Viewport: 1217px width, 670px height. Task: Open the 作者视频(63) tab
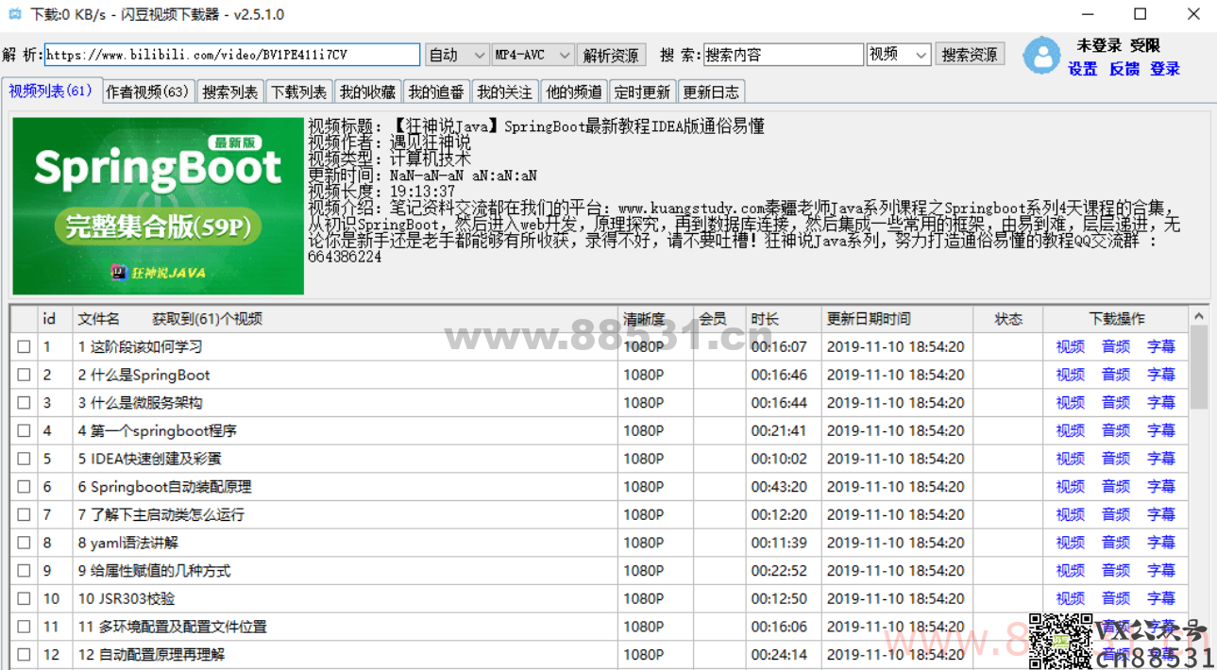147,92
